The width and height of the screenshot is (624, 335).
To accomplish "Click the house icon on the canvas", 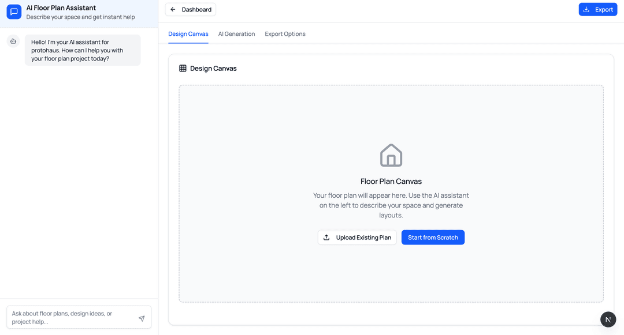I will point(391,155).
